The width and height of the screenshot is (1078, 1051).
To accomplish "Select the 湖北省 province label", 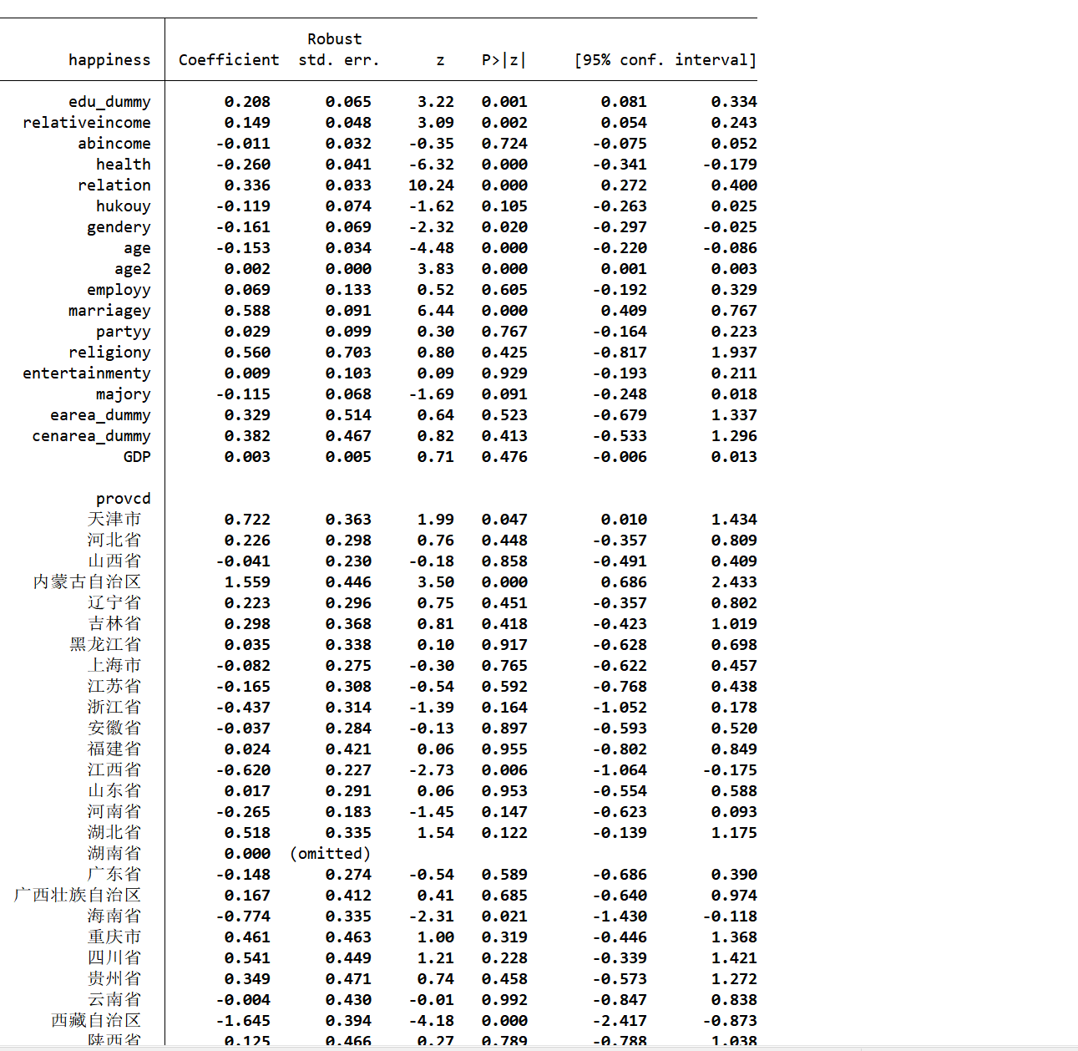I will tap(114, 833).
